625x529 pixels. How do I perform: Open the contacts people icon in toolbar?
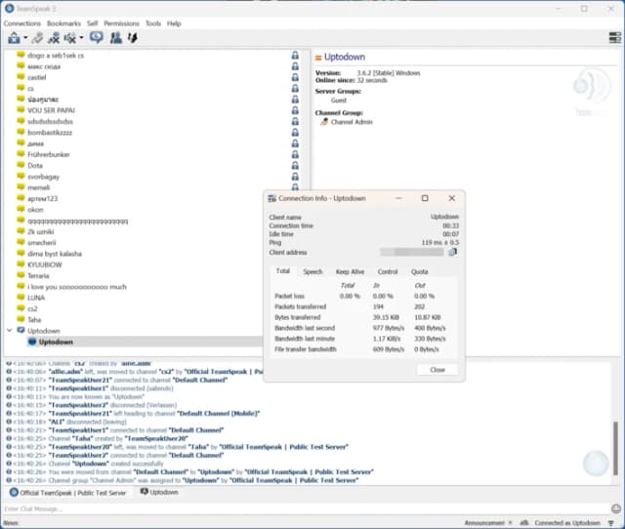click(116, 38)
